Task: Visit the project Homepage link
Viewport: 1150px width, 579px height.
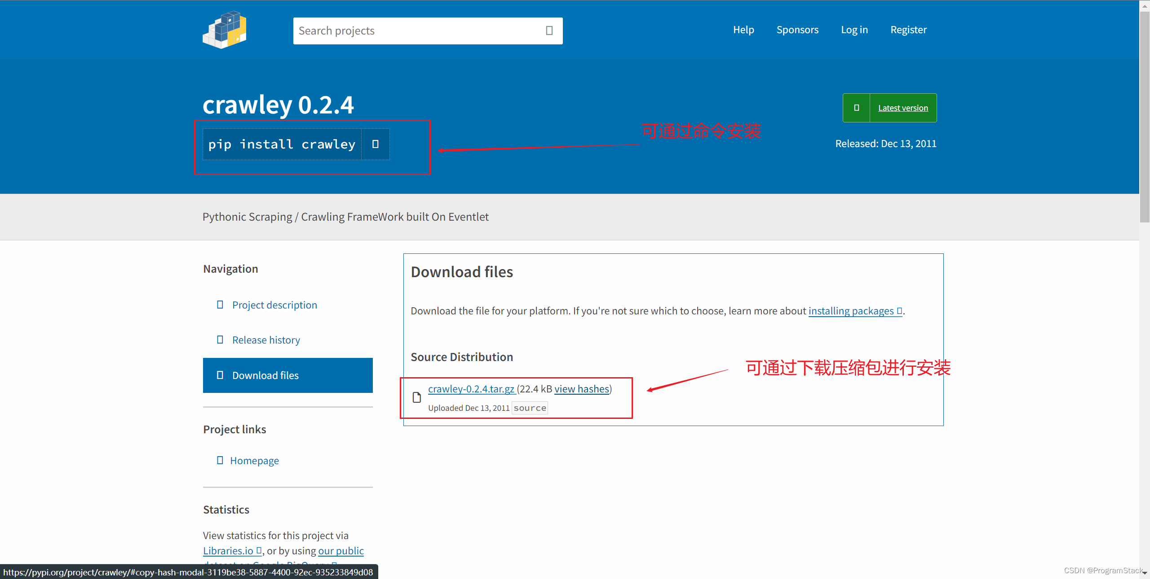Action: pyautogui.click(x=254, y=461)
